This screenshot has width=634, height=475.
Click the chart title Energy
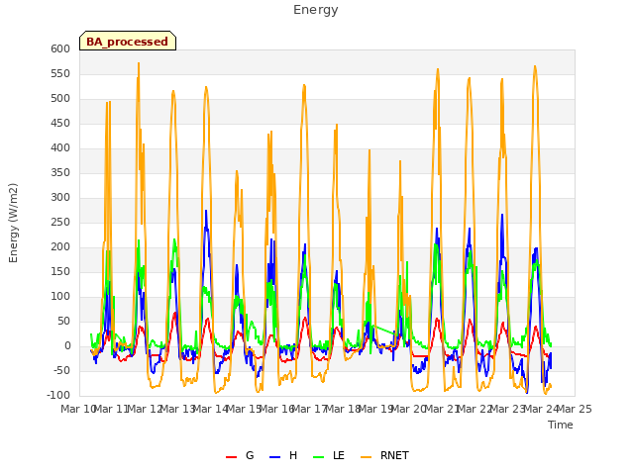coord(316,10)
